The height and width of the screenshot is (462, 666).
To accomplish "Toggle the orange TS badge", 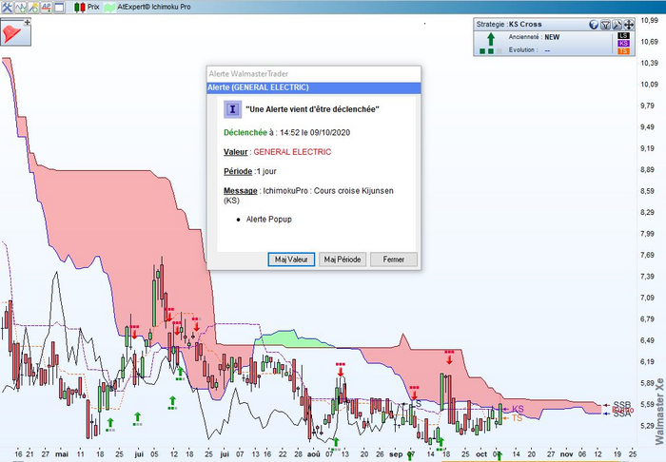I will click(x=623, y=51).
